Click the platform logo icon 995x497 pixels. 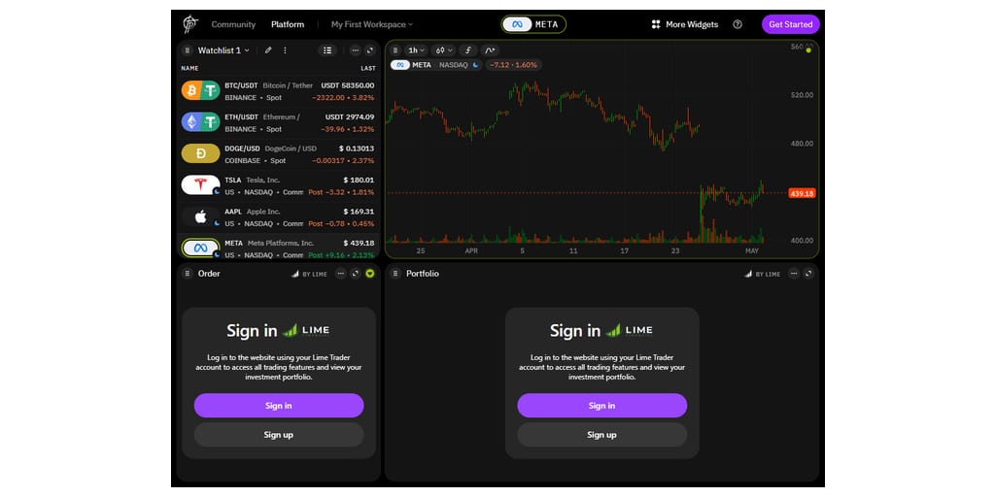[x=189, y=24]
